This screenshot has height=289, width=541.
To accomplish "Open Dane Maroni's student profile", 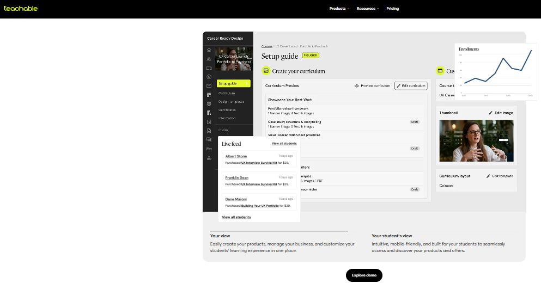I will click(236, 199).
